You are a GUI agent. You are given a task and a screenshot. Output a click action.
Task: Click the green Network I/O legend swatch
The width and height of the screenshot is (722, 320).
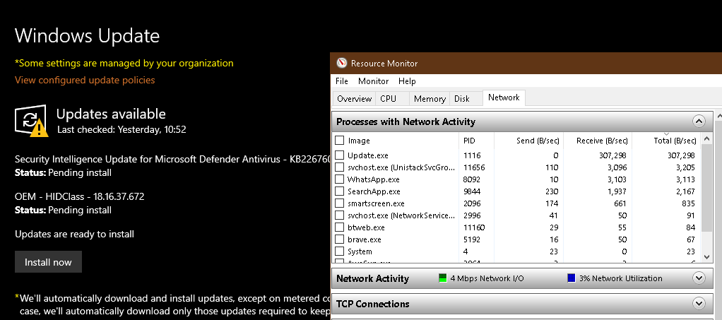[442, 278]
